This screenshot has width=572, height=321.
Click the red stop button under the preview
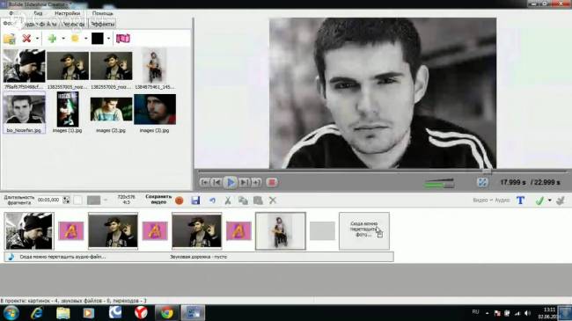pyautogui.click(x=272, y=182)
